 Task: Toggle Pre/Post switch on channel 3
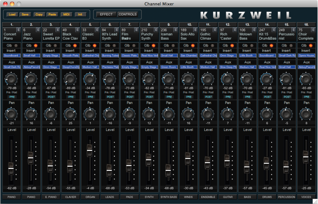(50, 96)
